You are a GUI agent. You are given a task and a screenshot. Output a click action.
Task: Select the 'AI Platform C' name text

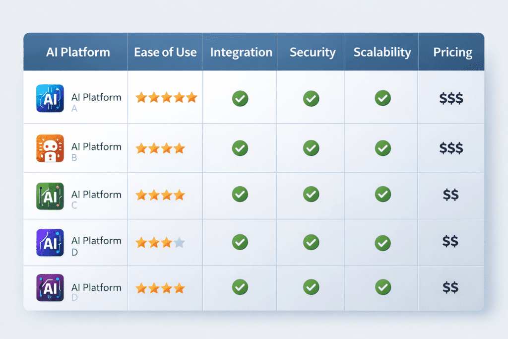[96, 200]
